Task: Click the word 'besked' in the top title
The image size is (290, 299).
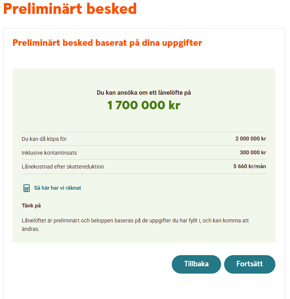Action: 114,8
